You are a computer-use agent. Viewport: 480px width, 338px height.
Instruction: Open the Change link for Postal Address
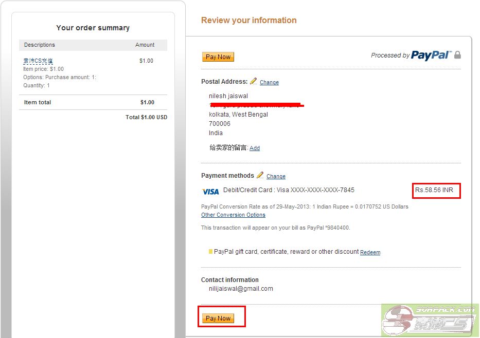(x=269, y=82)
